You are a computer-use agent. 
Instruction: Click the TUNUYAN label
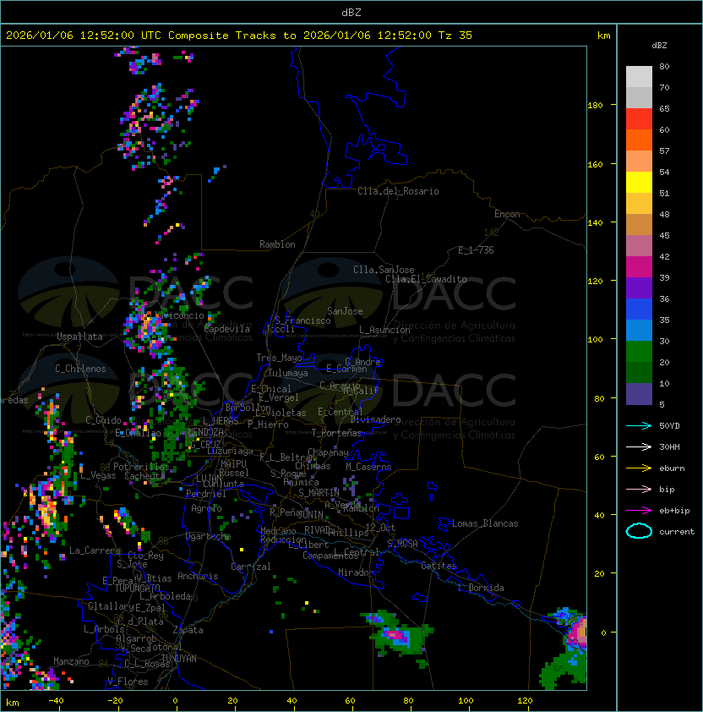(x=179, y=659)
